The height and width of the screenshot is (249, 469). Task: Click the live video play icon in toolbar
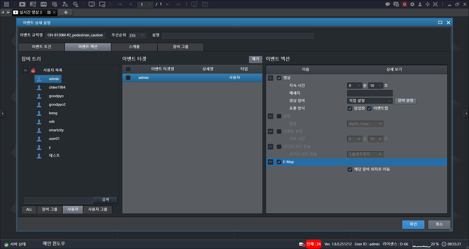pos(22,4)
